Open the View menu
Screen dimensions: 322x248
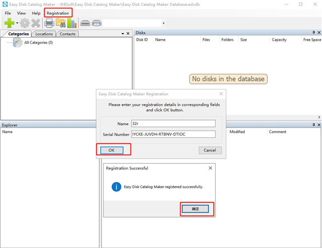21,13
